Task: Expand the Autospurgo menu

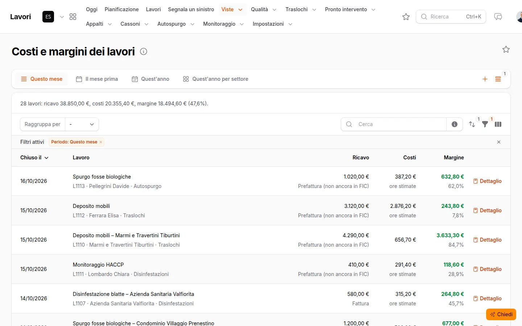Action: 176,24
